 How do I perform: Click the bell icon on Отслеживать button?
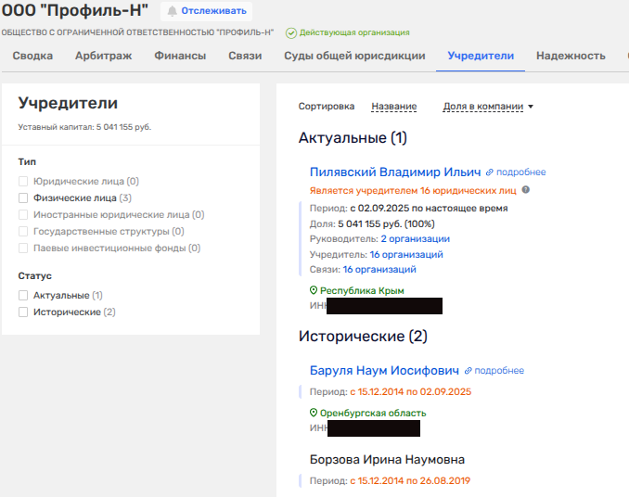click(x=172, y=11)
